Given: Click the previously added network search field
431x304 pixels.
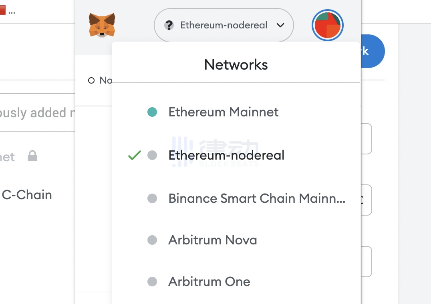Looking at the screenshot, I should [36, 113].
